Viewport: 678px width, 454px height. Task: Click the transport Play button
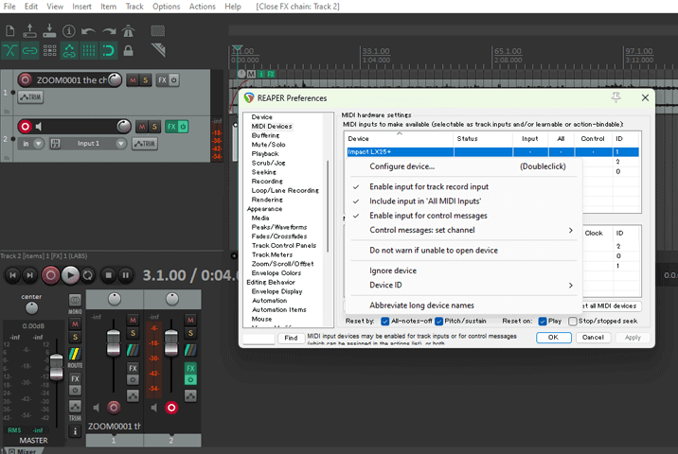pyautogui.click(x=70, y=275)
